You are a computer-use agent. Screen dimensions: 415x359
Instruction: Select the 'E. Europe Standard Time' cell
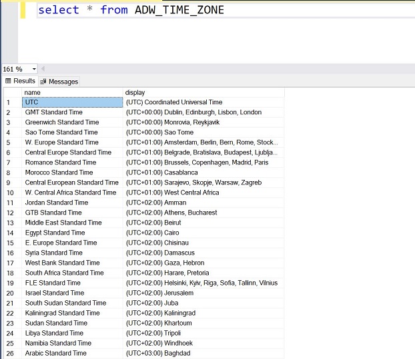[73, 243]
